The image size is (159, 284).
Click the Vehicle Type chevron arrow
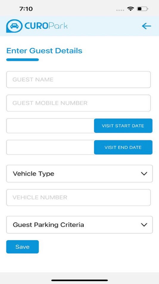144,173
